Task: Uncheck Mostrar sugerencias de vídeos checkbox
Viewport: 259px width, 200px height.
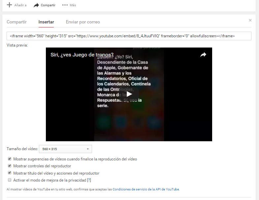Action: pos(10,159)
